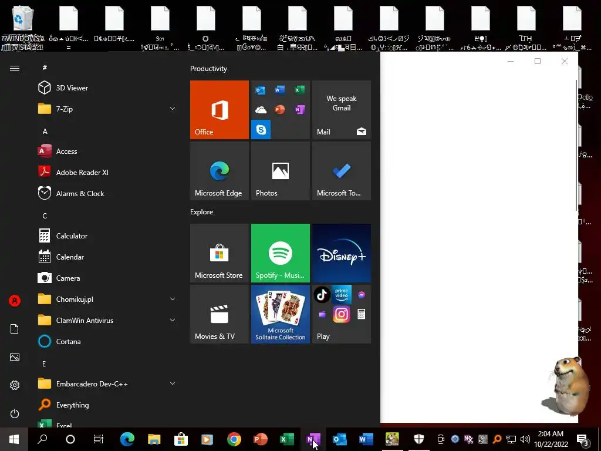Click the Explore group heading
This screenshot has height=451, width=601.
[202, 211]
